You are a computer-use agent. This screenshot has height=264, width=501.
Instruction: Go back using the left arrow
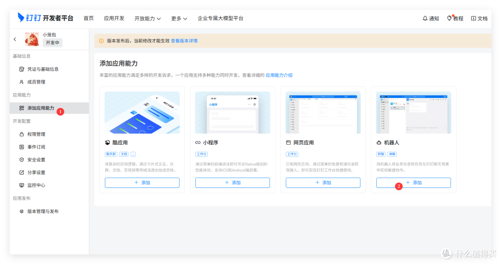(15, 39)
